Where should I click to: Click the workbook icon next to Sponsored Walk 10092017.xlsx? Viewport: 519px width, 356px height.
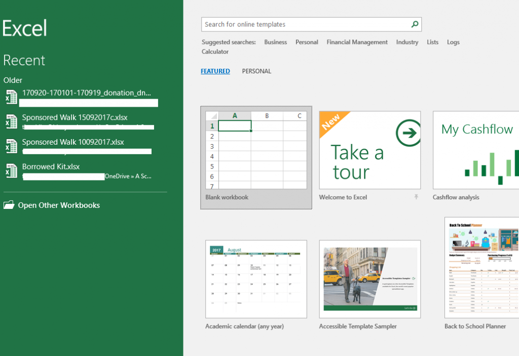pos(11,146)
